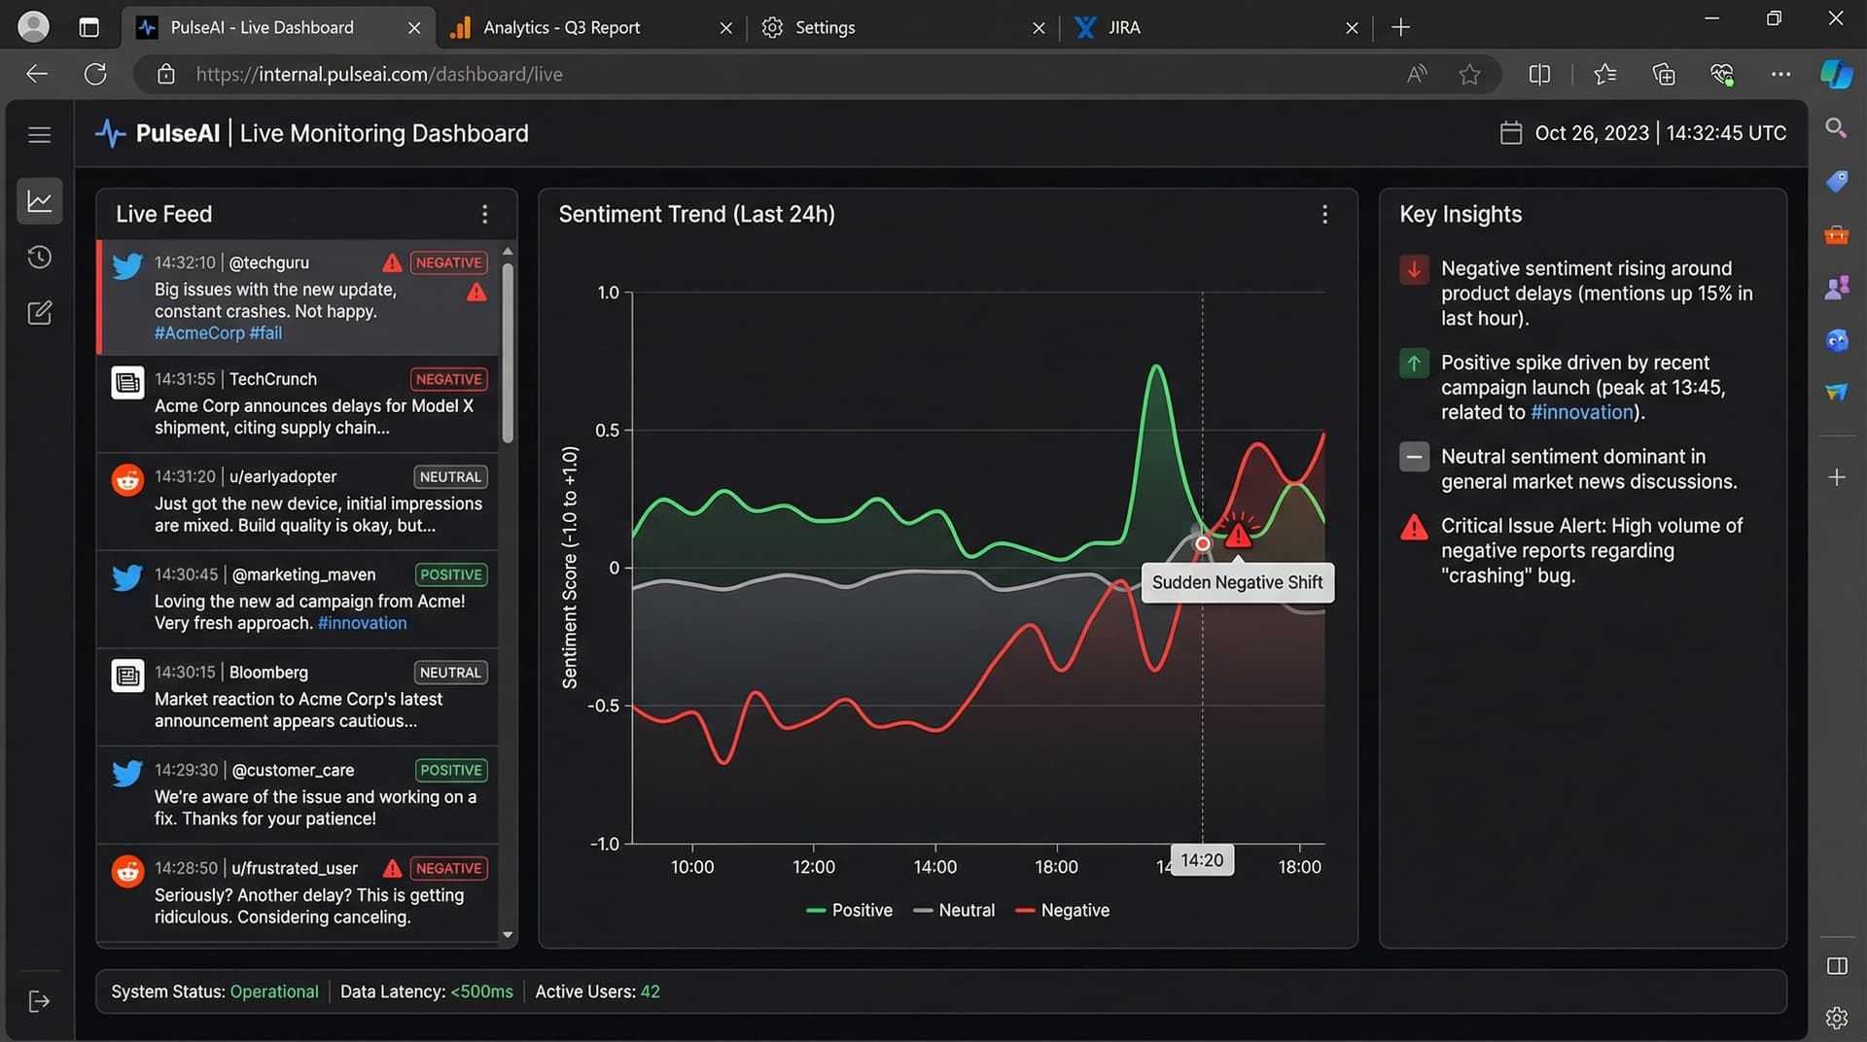Click the #innovation hashtag in Key Insights
This screenshot has height=1042, width=1867.
click(1582, 413)
